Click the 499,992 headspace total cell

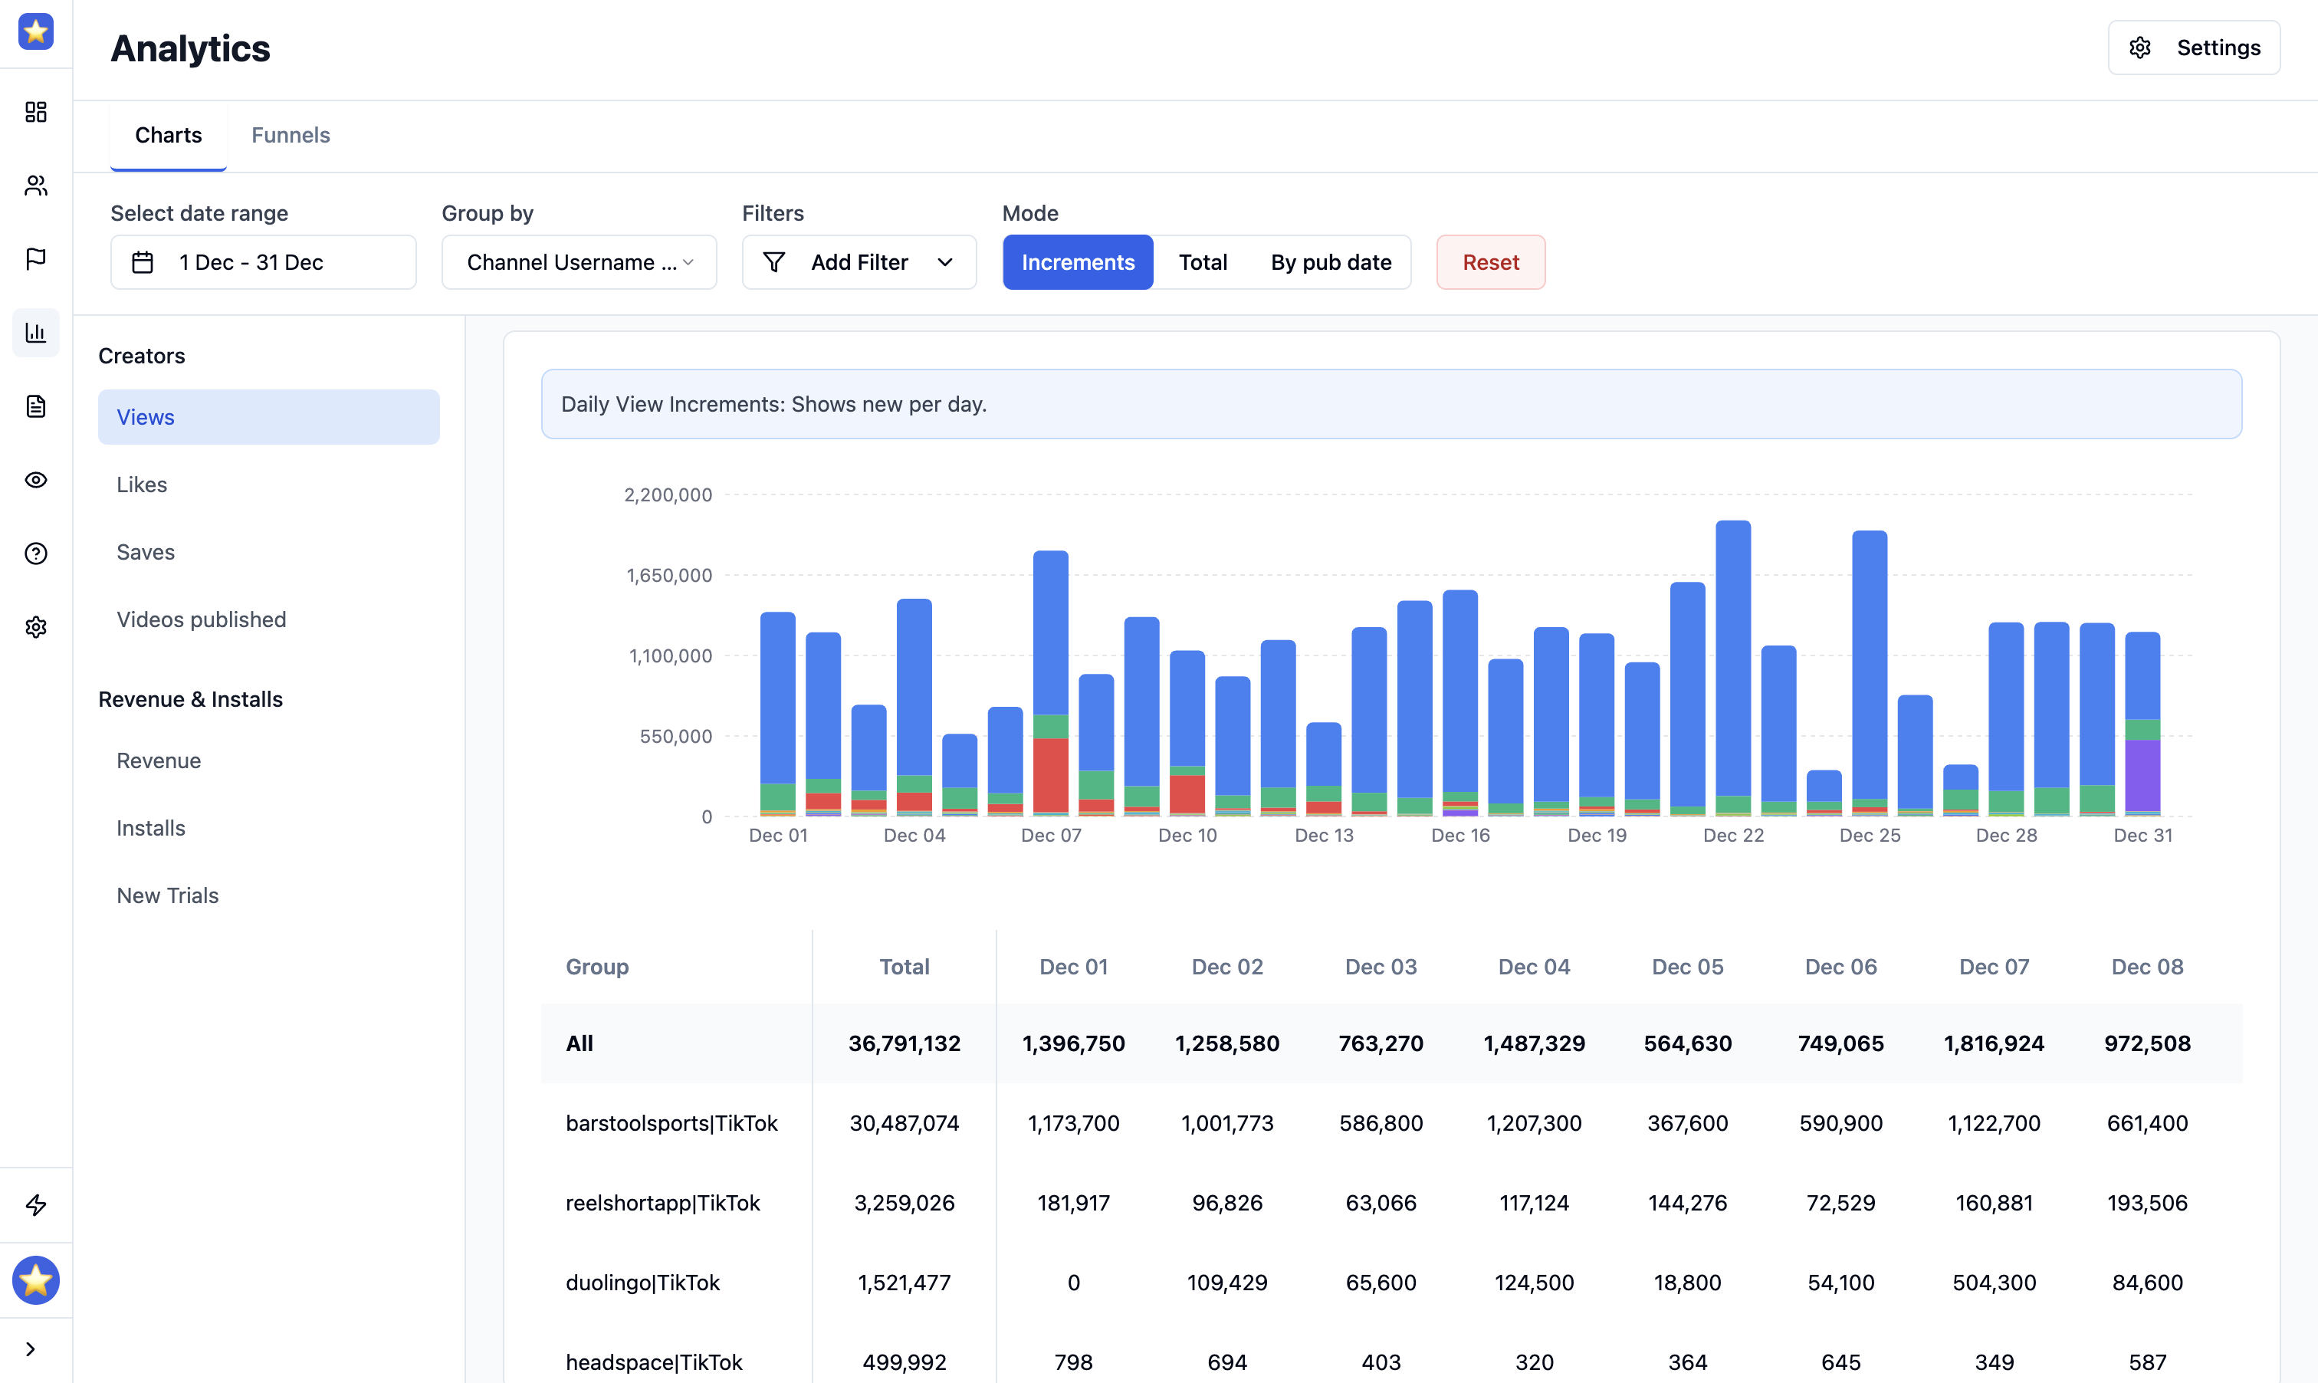point(904,1362)
